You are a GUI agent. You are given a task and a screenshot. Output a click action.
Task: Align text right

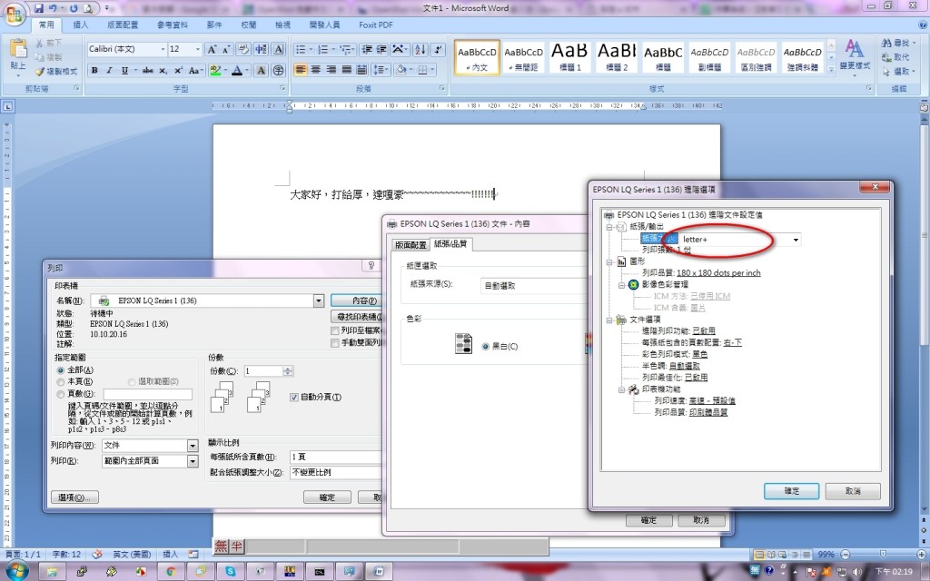pos(331,70)
